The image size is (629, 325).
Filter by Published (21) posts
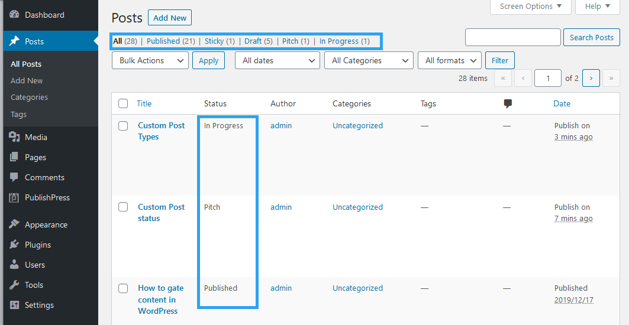click(171, 41)
